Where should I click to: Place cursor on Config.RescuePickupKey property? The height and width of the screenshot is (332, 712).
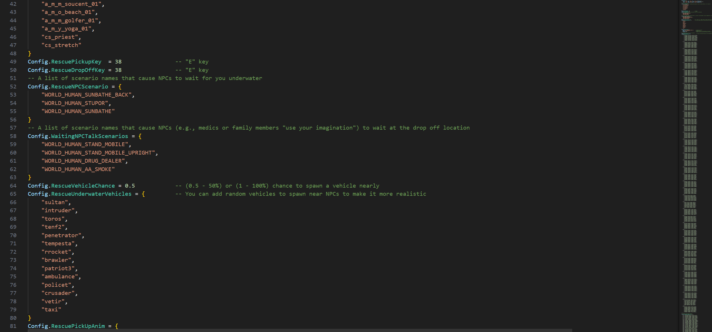[65, 62]
